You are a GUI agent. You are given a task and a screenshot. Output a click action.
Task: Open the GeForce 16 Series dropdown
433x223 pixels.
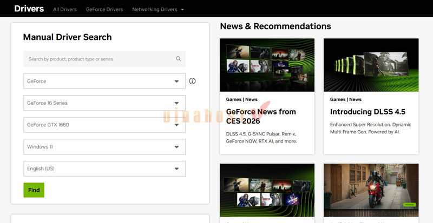coord(104,103)
